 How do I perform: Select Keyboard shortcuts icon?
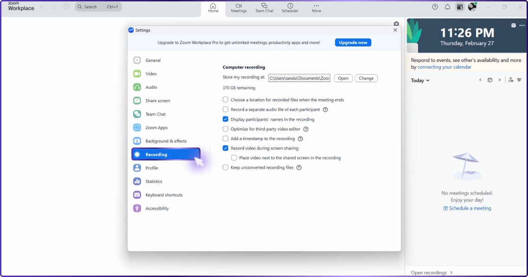137,195
